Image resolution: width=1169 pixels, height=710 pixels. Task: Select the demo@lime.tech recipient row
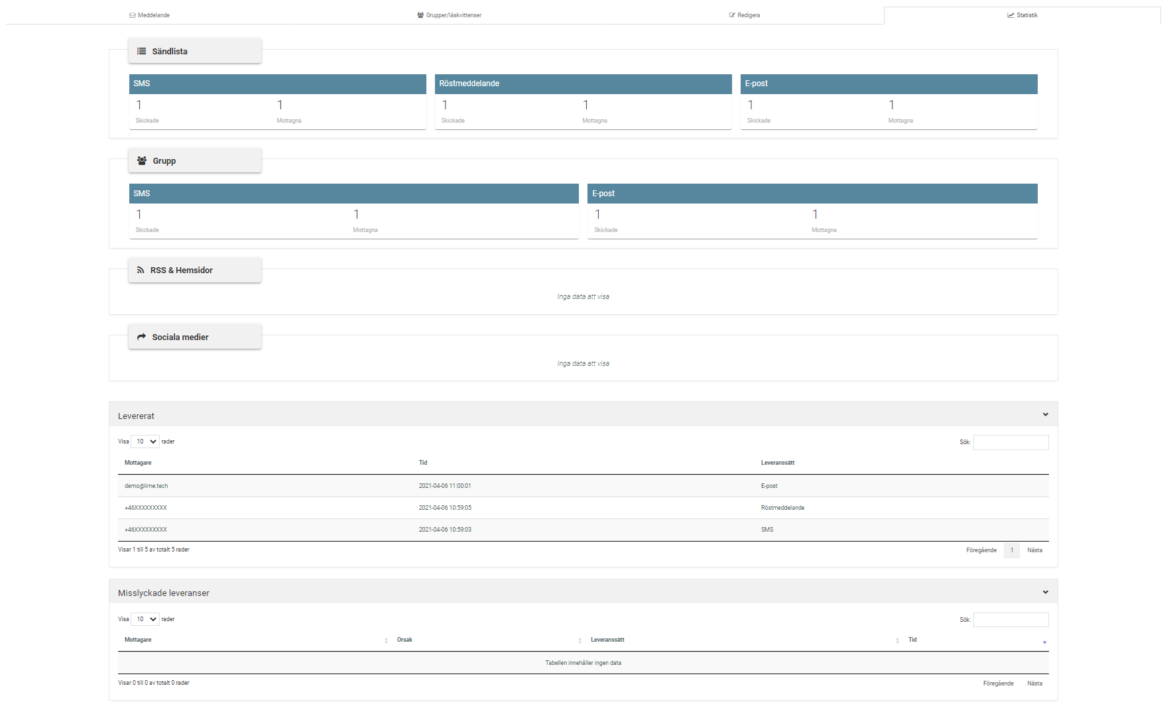point(584,486)
